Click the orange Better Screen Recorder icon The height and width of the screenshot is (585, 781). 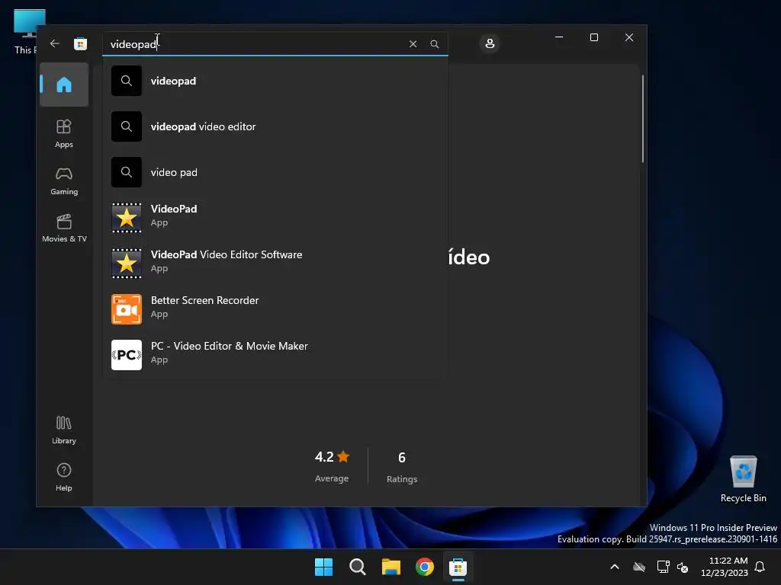[127, 309]
